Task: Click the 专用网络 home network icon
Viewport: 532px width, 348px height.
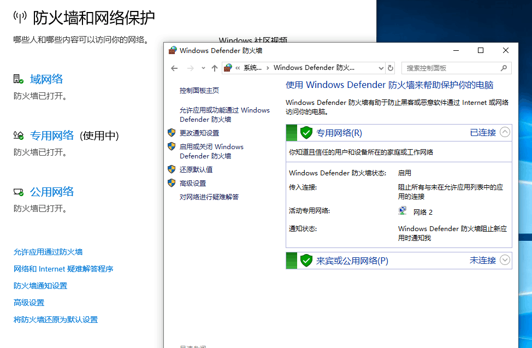Action: [19, 135]
